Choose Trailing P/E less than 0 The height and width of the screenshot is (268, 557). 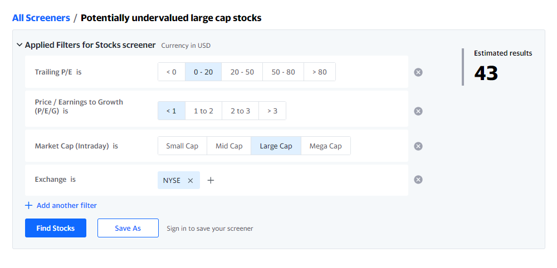[172, 72]
